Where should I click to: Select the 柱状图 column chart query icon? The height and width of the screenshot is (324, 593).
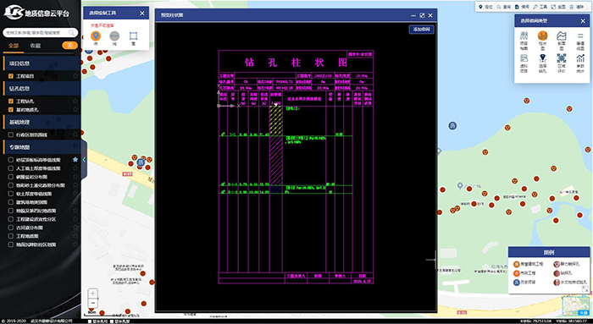coord(542,41)
